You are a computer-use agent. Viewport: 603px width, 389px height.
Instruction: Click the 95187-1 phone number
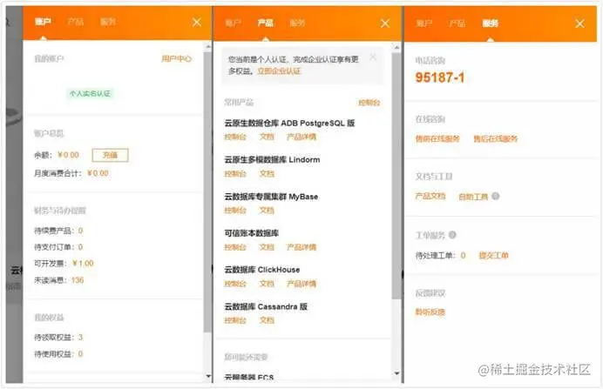[x=440, y=77]
